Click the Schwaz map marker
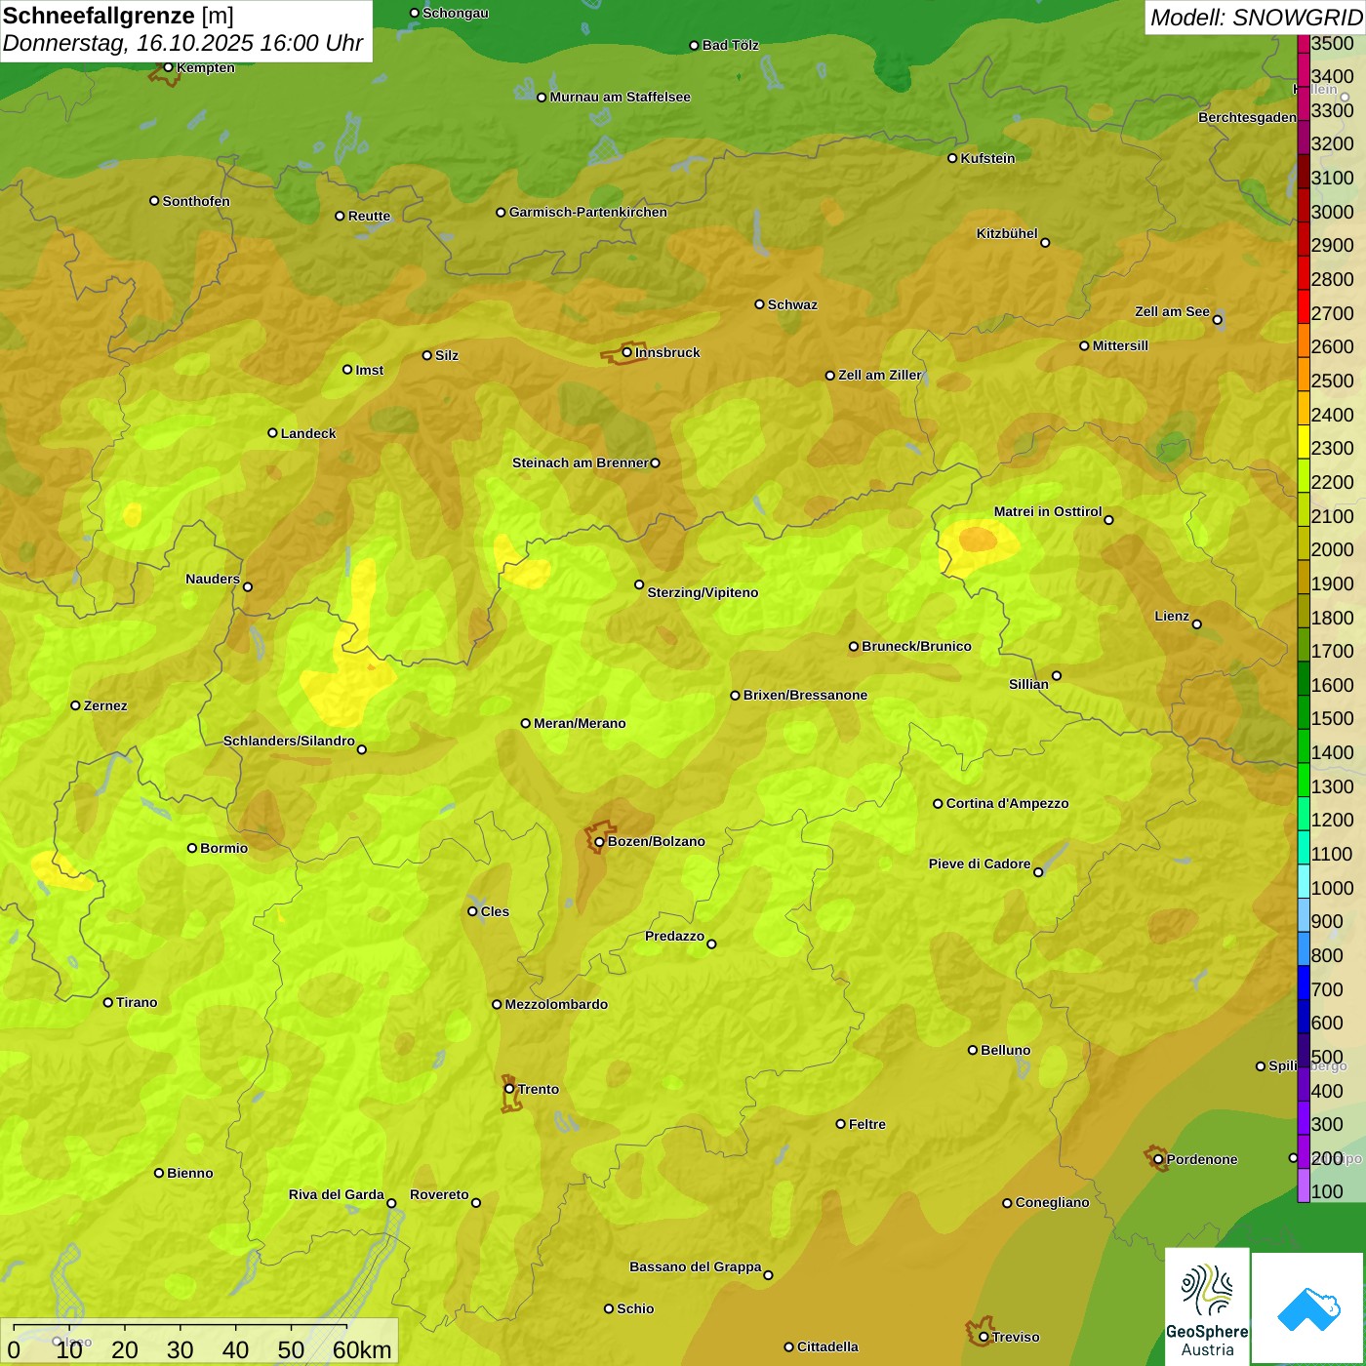Screen dimensions: 1366x1366 click(x=759, y=304)
